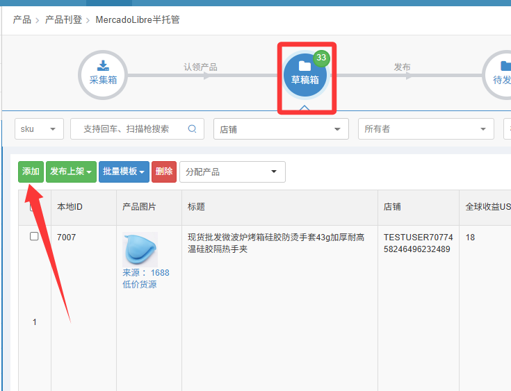Expand the 发布上架 publish menu button

(71, 172)
